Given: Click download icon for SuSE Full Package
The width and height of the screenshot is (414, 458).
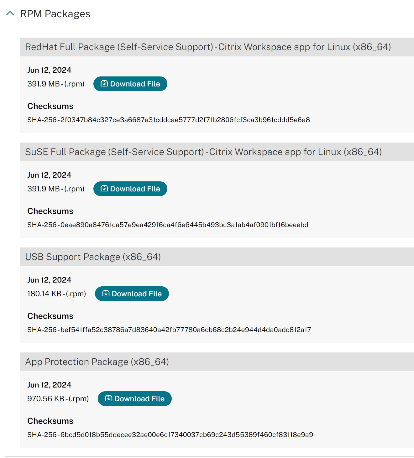Looking at the screenshot, I should tap(104, 189).
